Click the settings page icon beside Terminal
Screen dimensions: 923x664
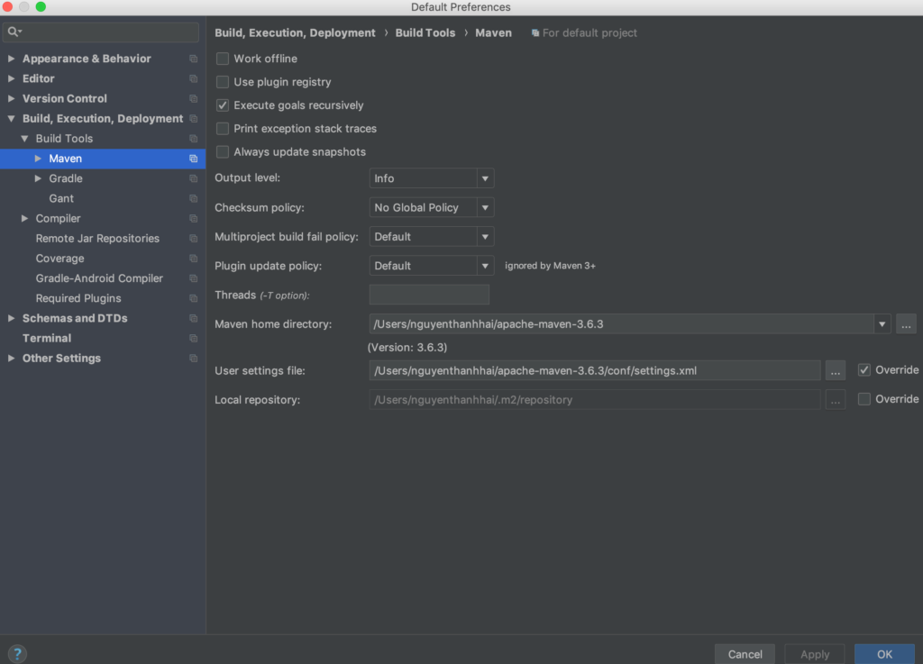tap(192, 338)
